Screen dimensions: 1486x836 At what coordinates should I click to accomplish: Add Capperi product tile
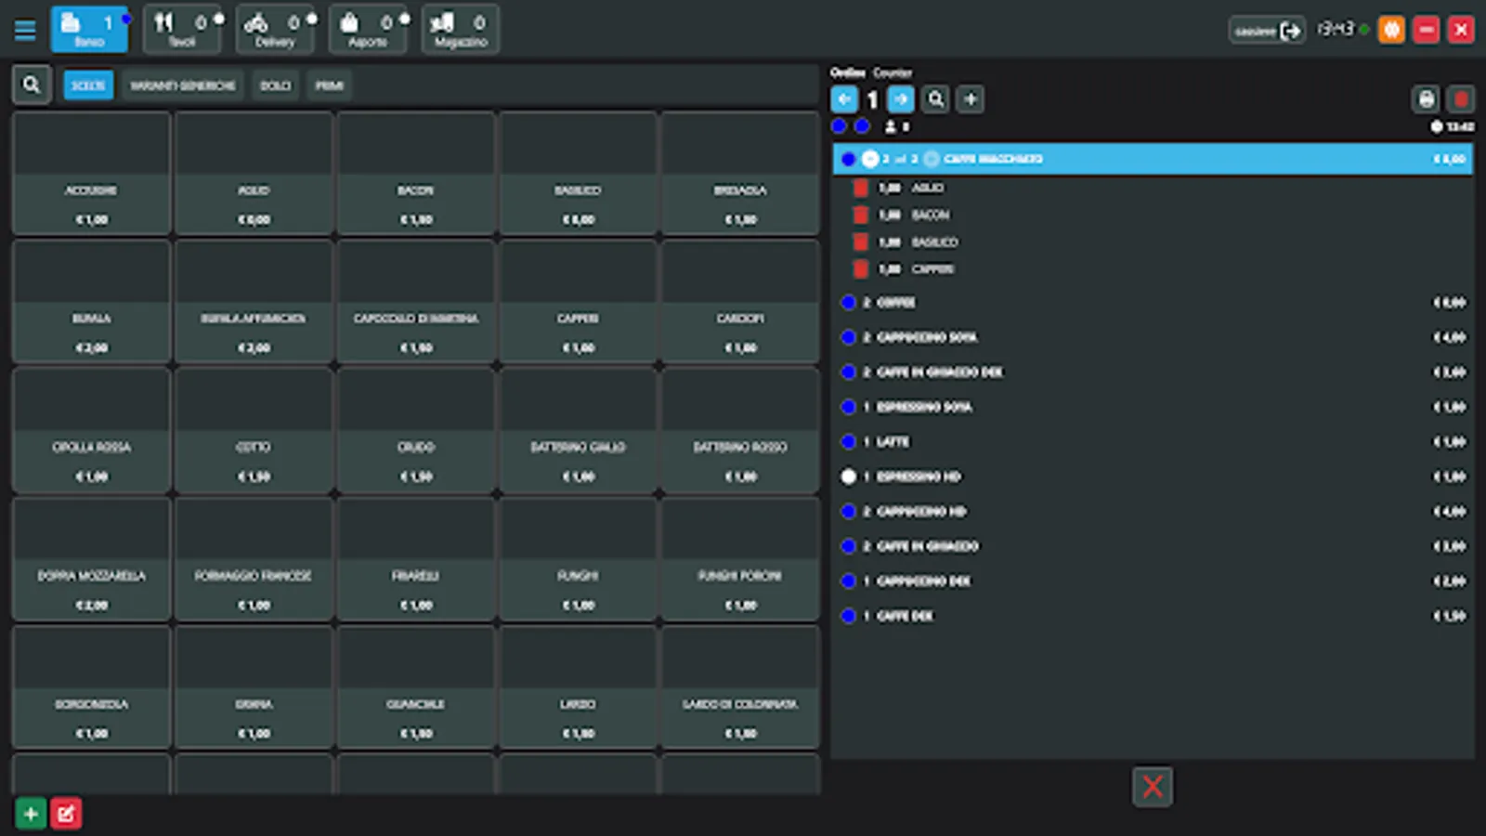coord(578,301)
